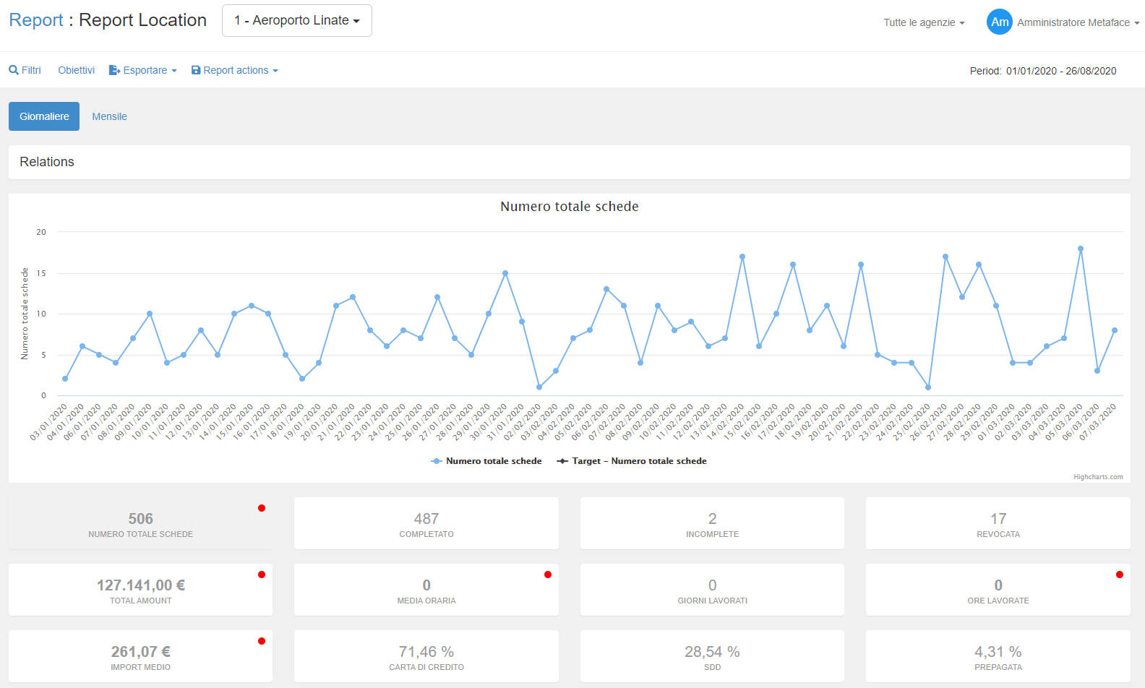Click the Highcharts.com credit link

(x=1098, y=477)
